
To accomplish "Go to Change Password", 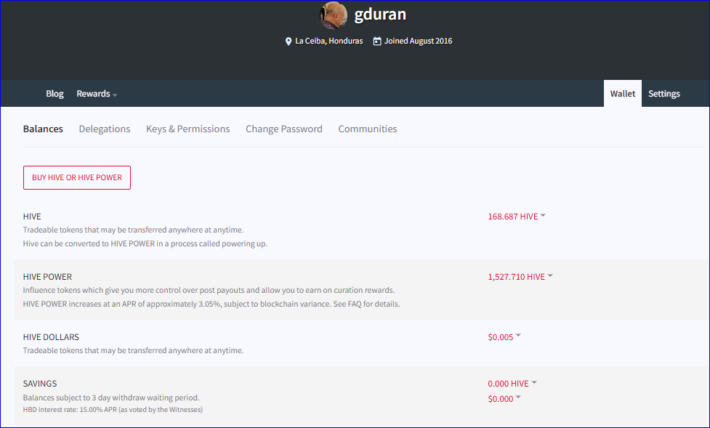I will pyautogui.click(x=284, y=129).
